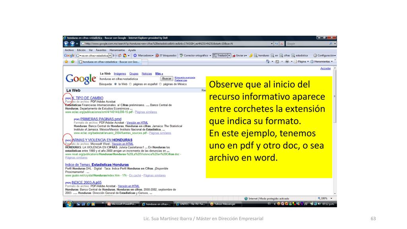Click the Acceder sign-in link
Viewport: 407px width, 229px height.
tap(326, 68)
